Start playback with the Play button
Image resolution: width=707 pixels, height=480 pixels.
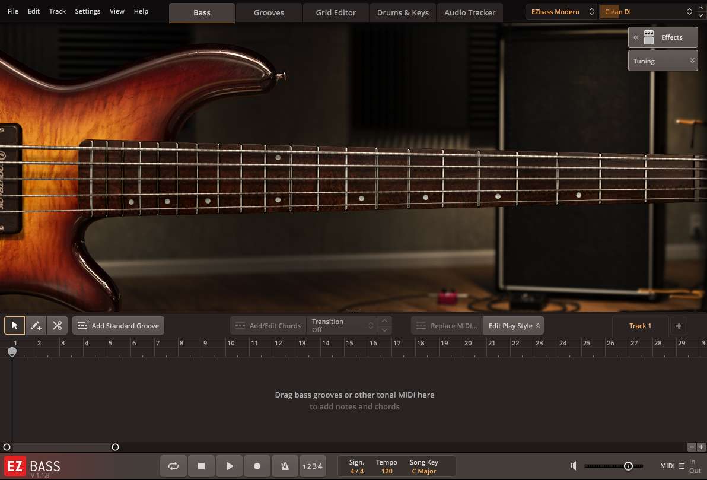(x=229, y=466)
